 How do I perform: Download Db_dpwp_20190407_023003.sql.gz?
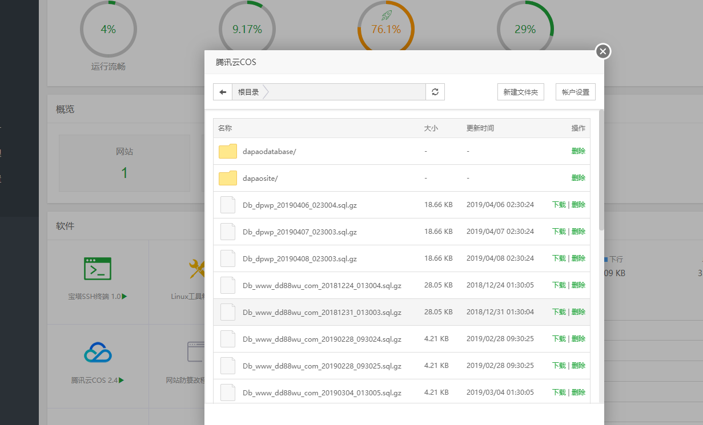point(559,232)
